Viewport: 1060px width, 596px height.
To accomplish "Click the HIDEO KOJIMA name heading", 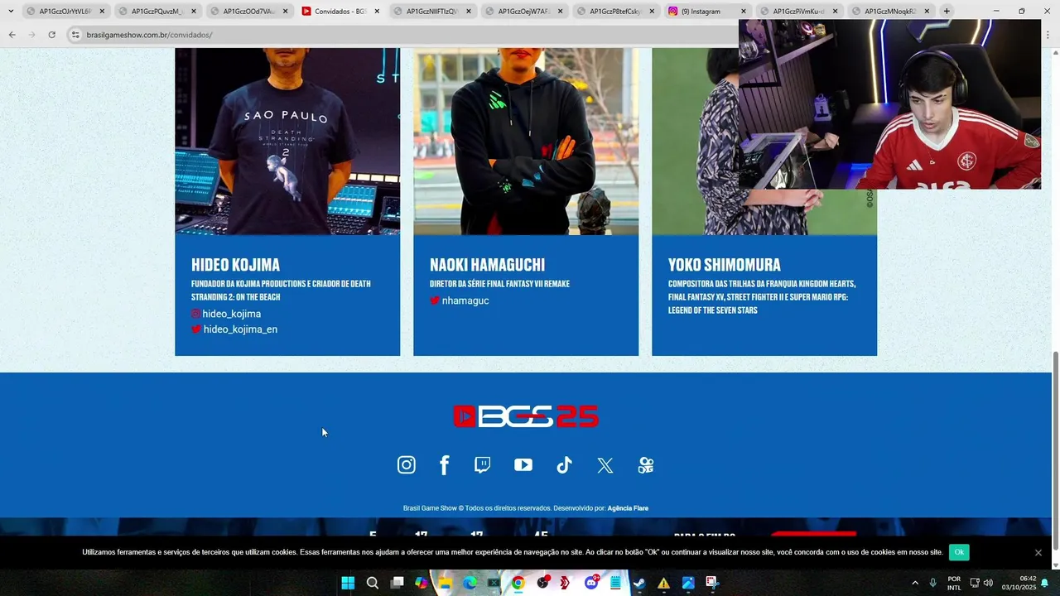I will pyautogui.click(x=235, y=265).
